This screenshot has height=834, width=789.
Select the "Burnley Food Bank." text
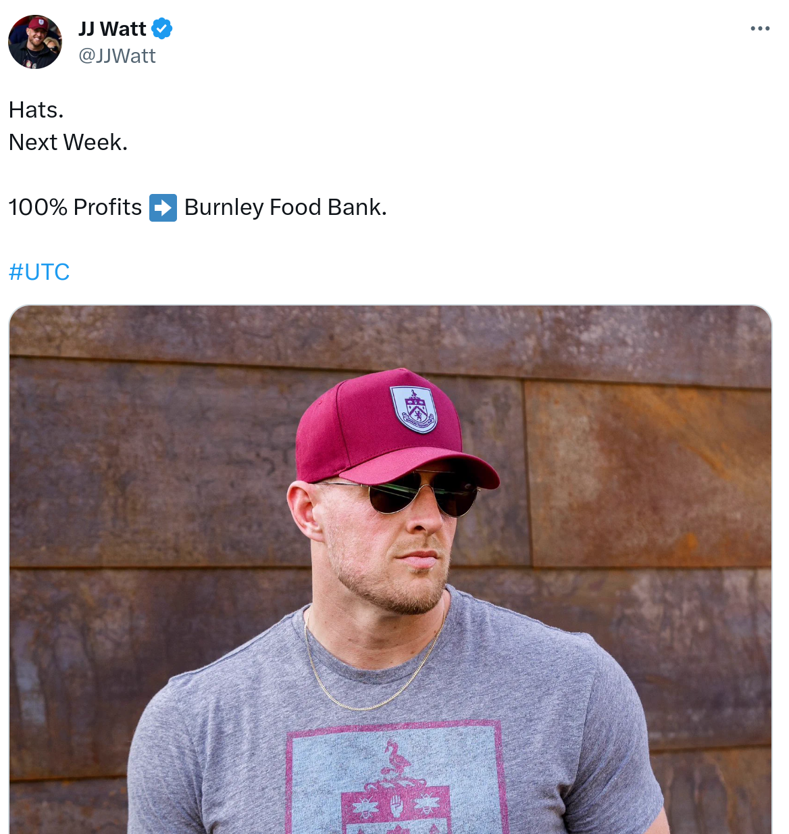(285, 207)
